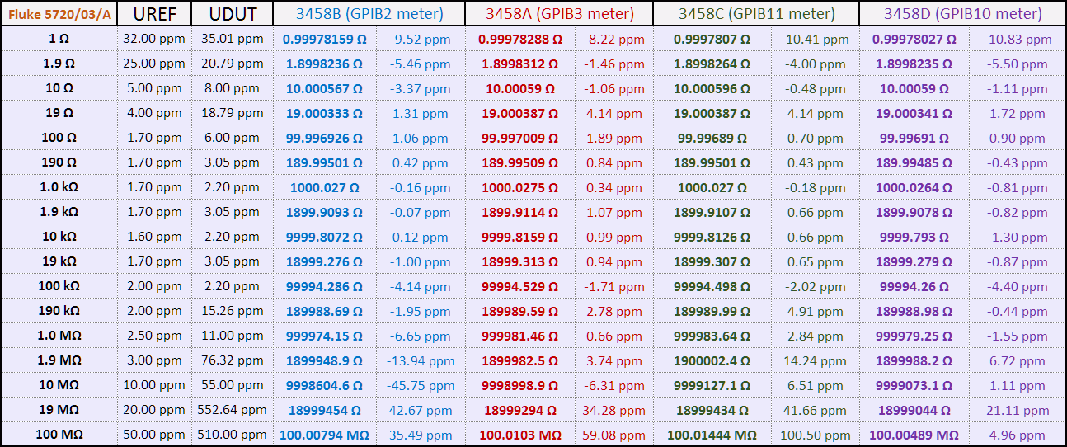Click the 0.9997807 Ω reading
Screen dimensions: 1067x447
pos(712,40)
